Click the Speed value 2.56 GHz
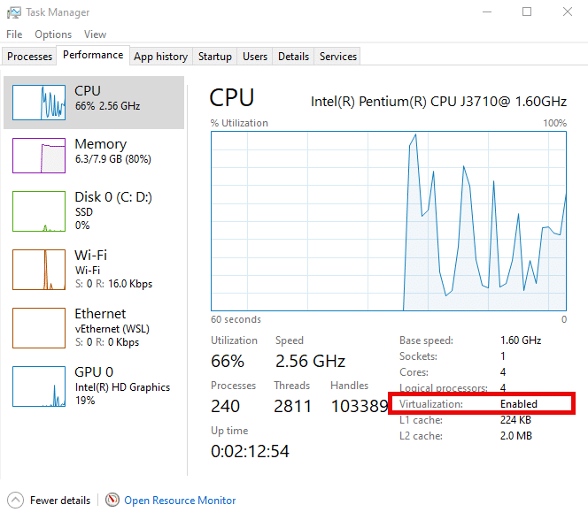 coord(310,362)
